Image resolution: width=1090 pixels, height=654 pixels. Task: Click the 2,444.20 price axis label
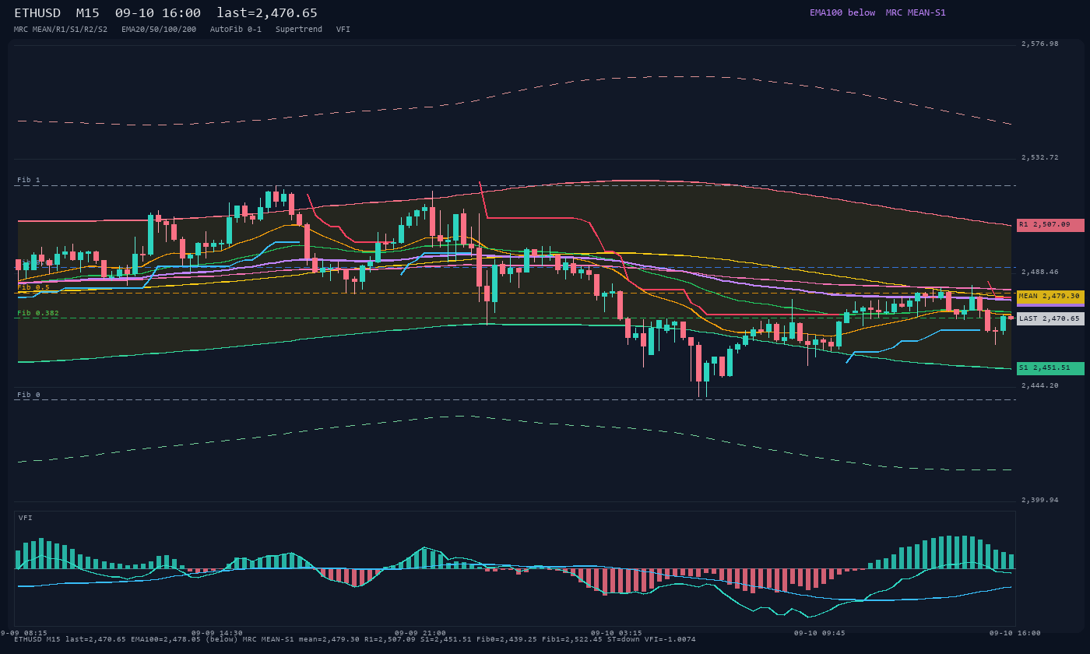point(1040,385)
